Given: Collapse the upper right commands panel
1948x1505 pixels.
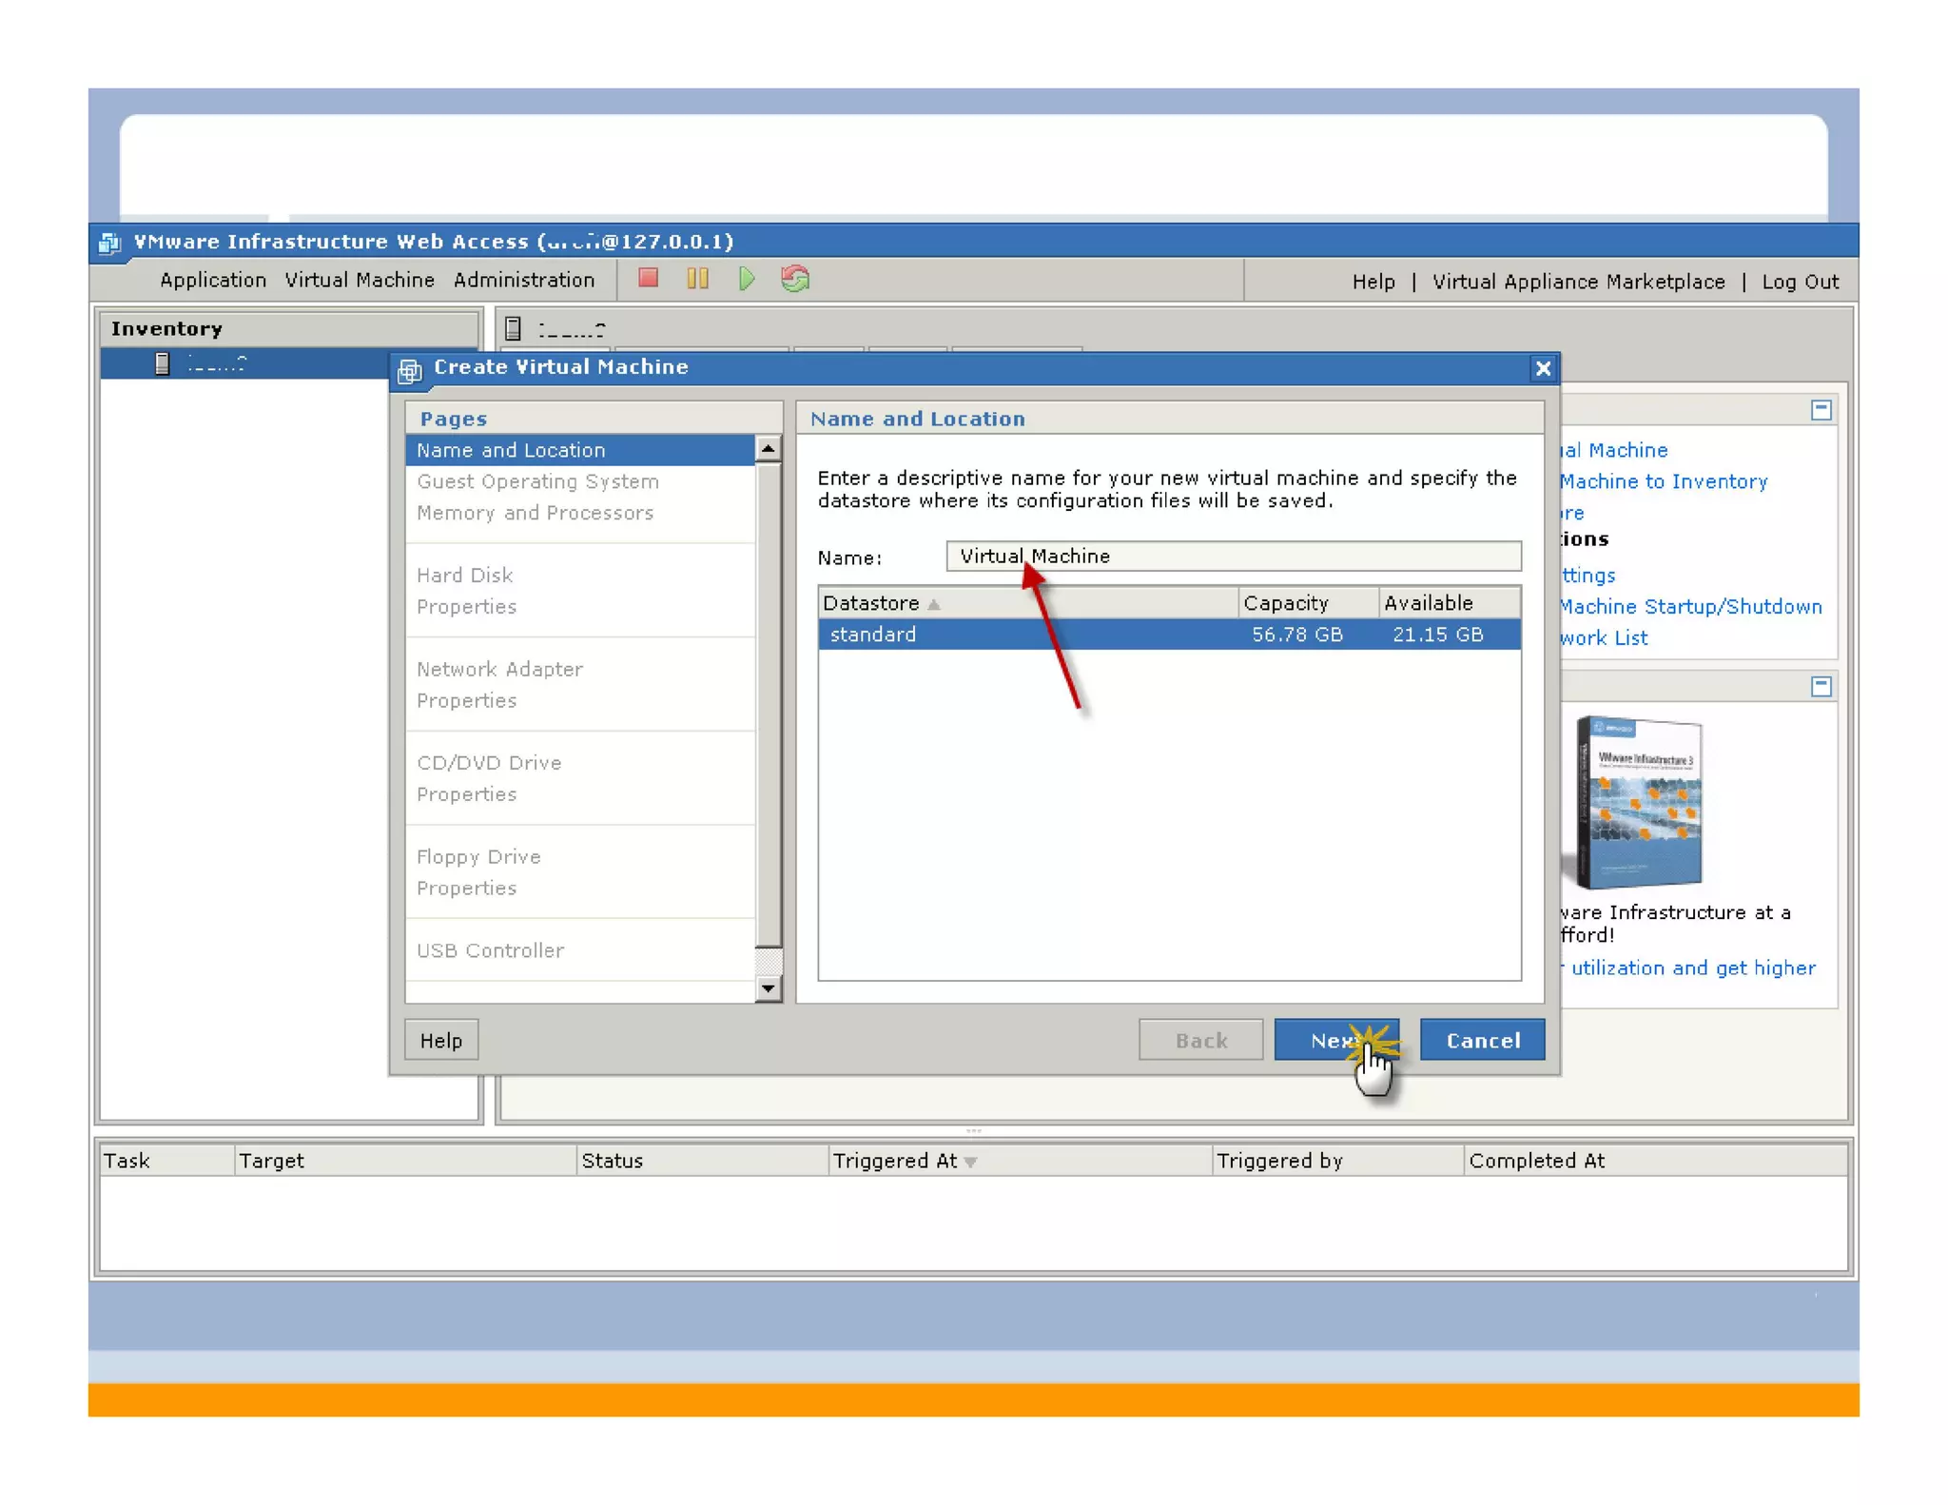Looking at the screenshot, I should point(1821,410).
